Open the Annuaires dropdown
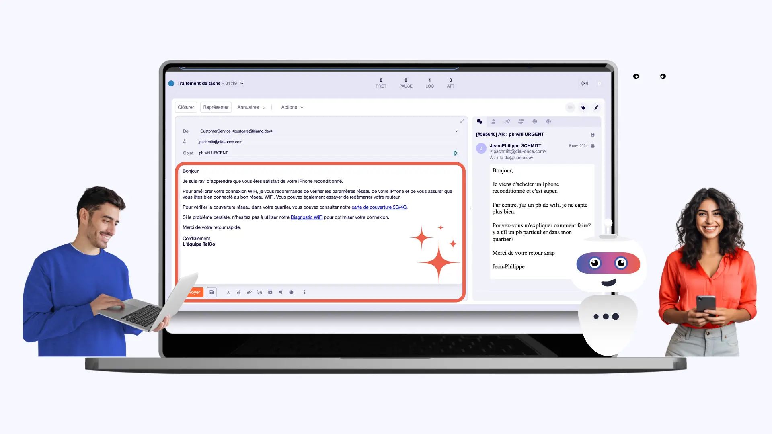This screenshot has height=434, width=772. [x=251, y=107]
